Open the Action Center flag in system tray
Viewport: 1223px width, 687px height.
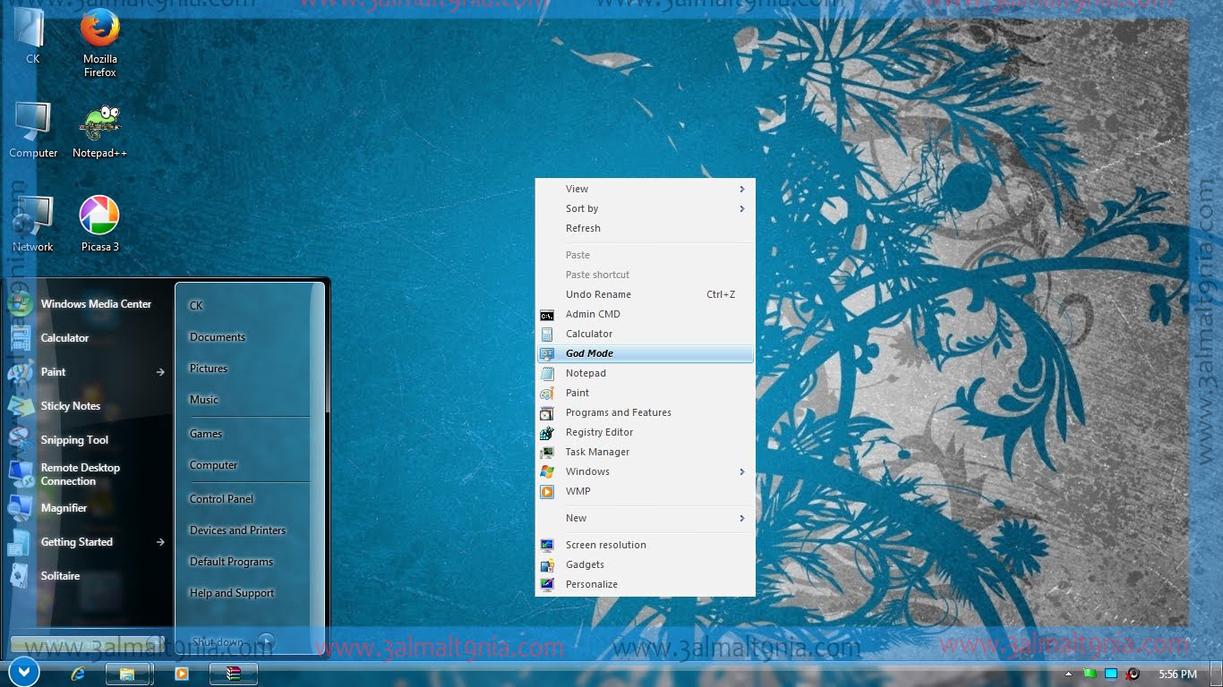tap(1090, 674)
